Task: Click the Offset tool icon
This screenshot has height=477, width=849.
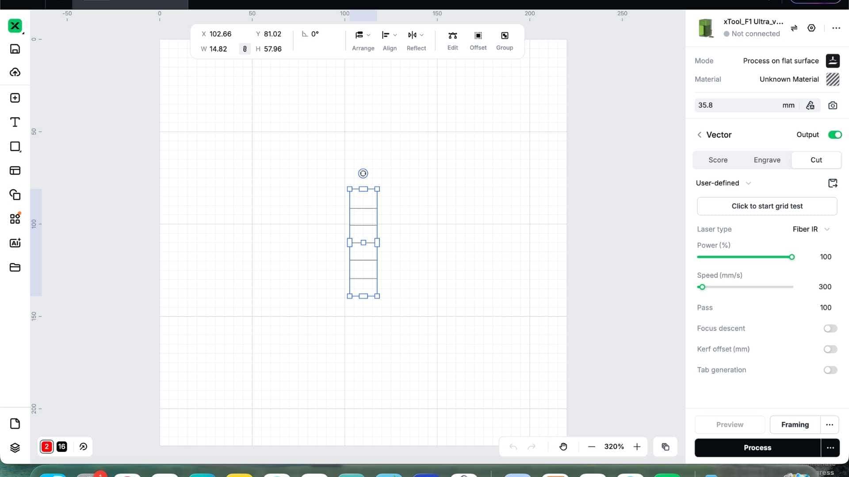Action: (x=478, y=36)
